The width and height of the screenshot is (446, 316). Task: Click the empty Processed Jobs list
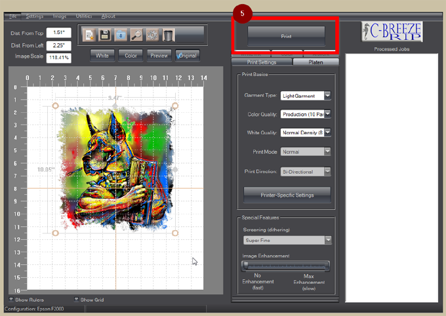click(x=392, y=178)
